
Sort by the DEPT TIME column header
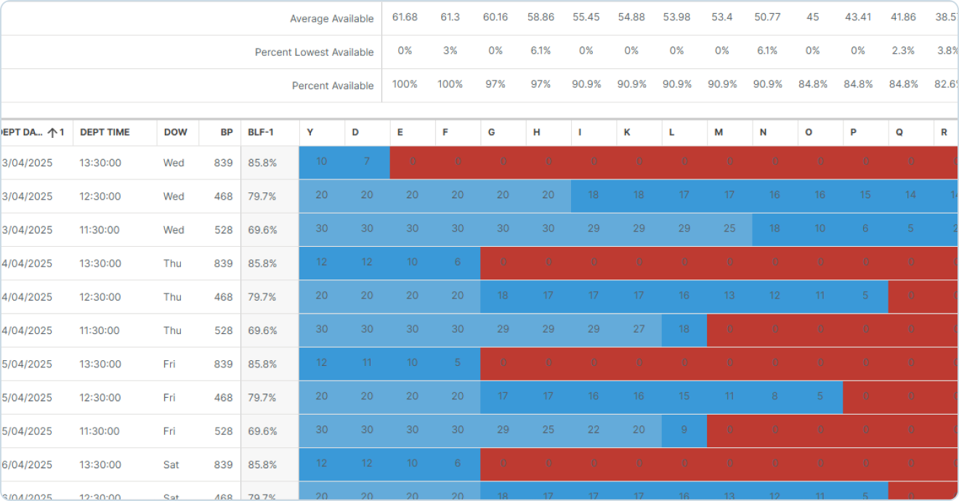[x=105, y=132]
